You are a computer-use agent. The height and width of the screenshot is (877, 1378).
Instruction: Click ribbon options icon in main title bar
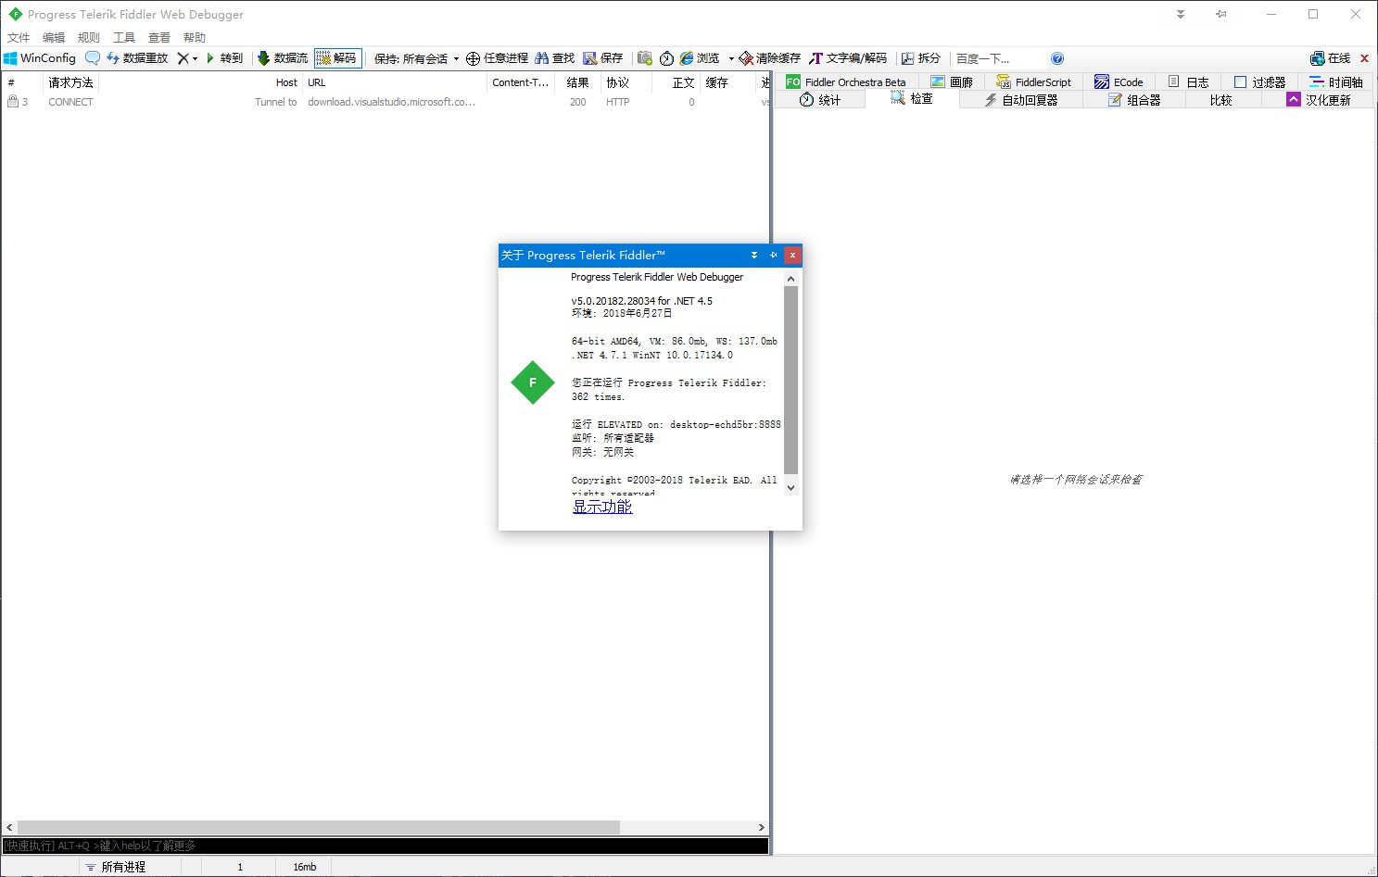coord(1181,14)
